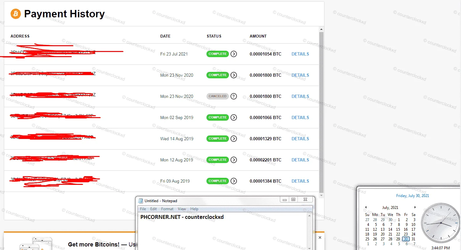
Task: Click the payment history scrollbar thumb
Action: tap(322, 112)
